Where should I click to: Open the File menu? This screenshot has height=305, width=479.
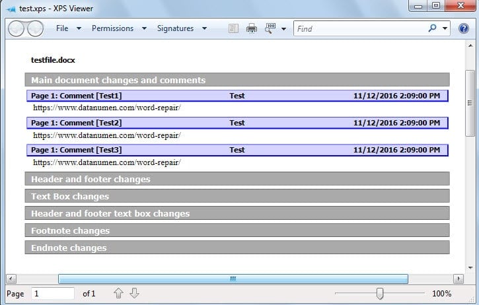pyautogui.click(x=63, y=28)
